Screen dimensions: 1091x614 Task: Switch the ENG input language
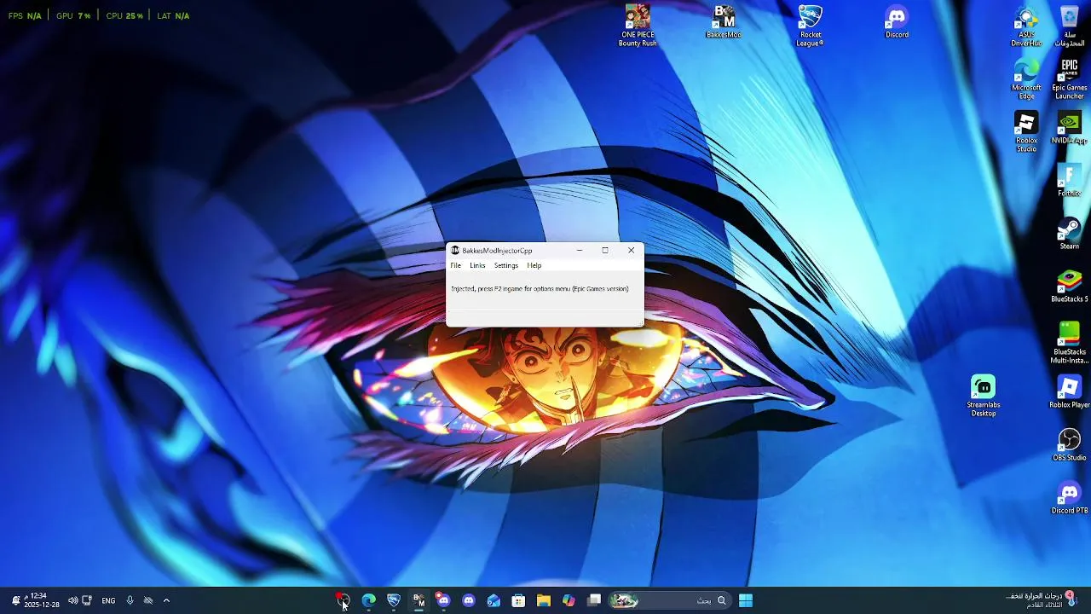click(108, 600)
